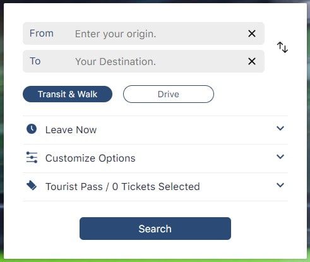The height and width of the screenshot is (262, 310).
Task: Click the To label
Action: [35, 61]
